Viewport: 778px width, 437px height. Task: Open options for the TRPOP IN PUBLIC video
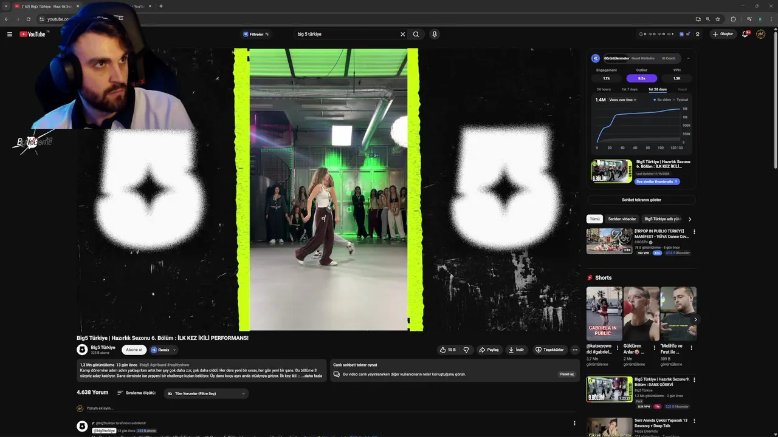[x=694, y=232]
